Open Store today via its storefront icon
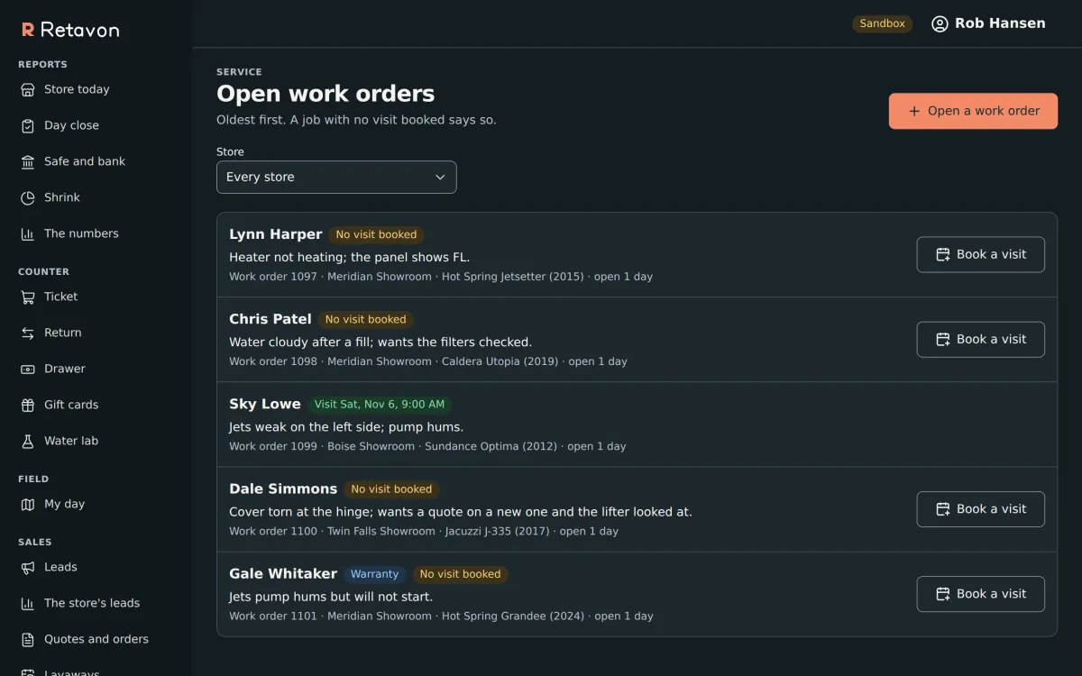 28,89
